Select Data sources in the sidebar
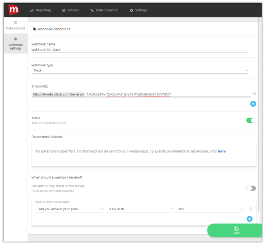The width and height of the screenshot is (266, 245). click(16, 25)
